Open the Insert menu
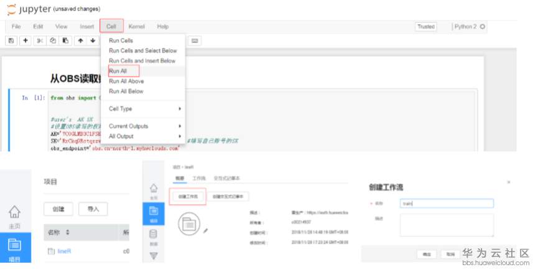 (x=87, y=26)
